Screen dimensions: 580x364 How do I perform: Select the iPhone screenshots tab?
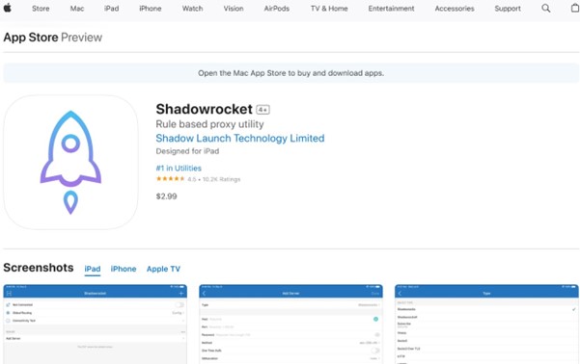pyautogui.click(x=124, y=269)
